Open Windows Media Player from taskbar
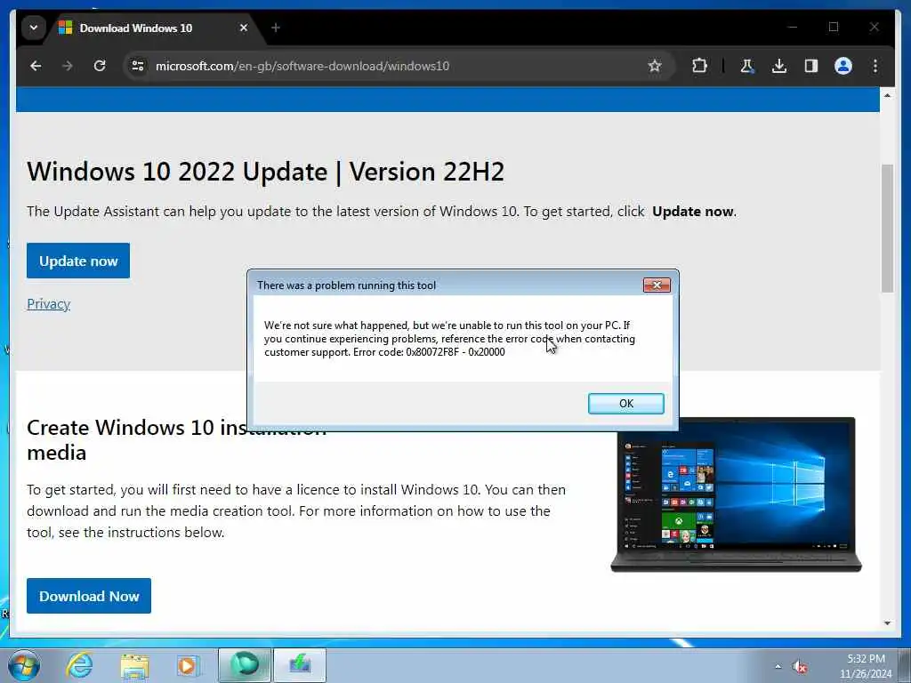The width and height of the screenshot is (911, 683). (188, 665)
